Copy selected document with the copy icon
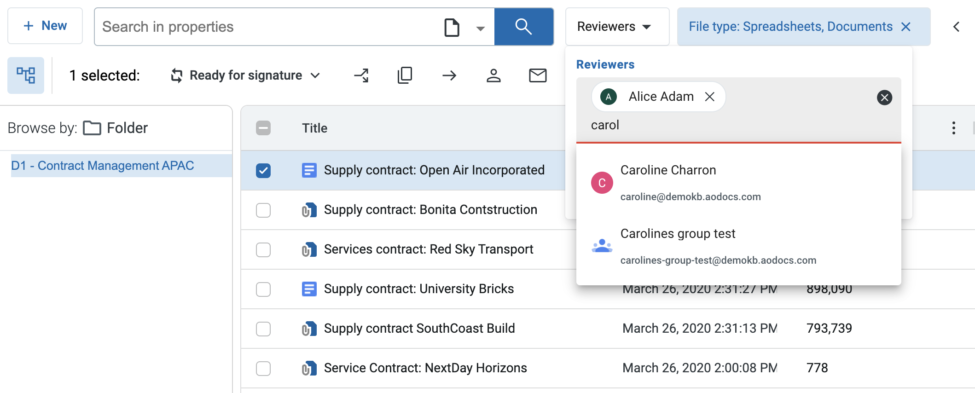 pos(405,75)
